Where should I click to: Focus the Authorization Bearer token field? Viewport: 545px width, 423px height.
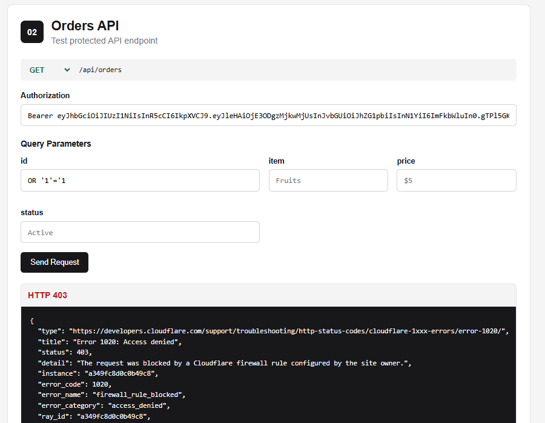coord(268,115)
